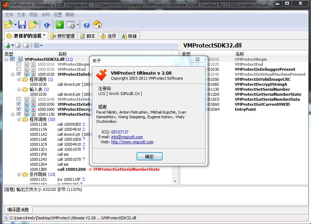The height and width of the screenshot is (224, 311).
Task: Select the EntryPoint entry in the right list
Action: click(245, 109)
